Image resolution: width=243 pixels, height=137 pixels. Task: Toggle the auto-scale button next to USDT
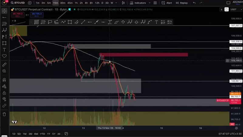226,9
